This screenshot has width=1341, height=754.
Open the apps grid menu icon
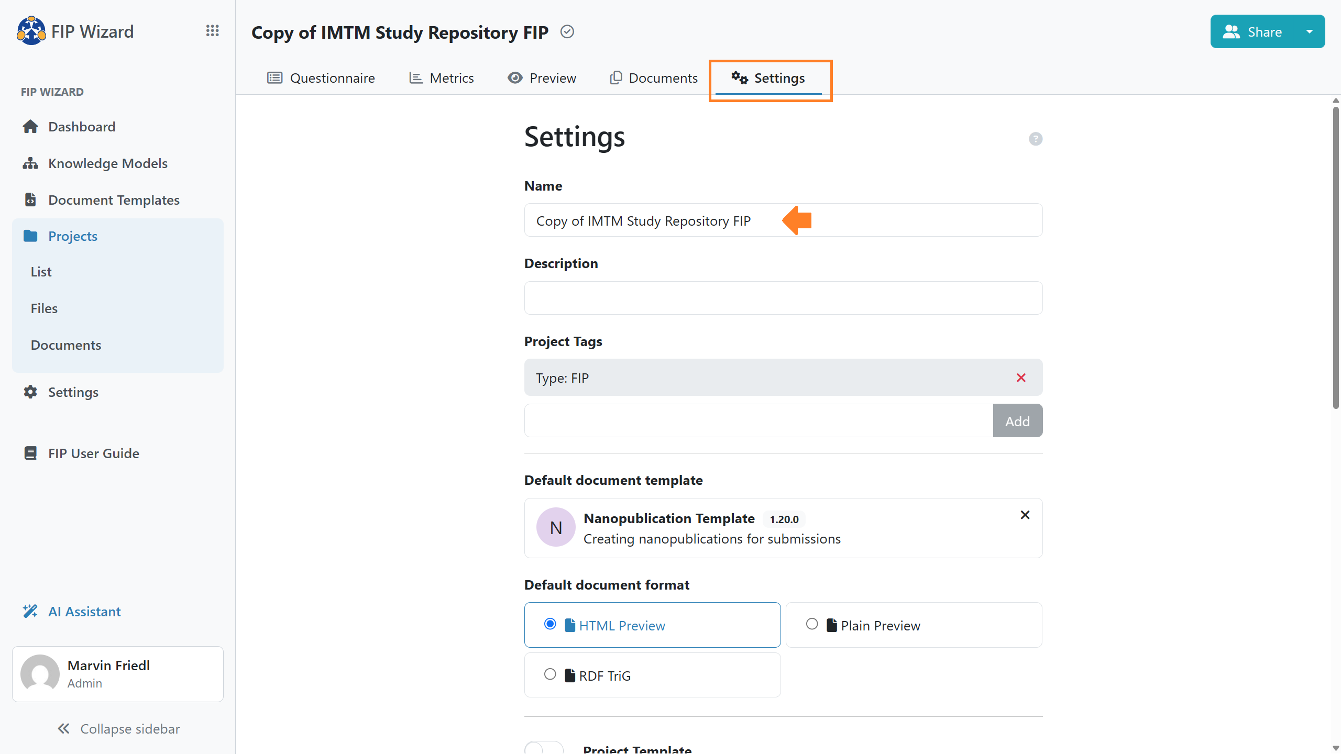coord(212,31)
